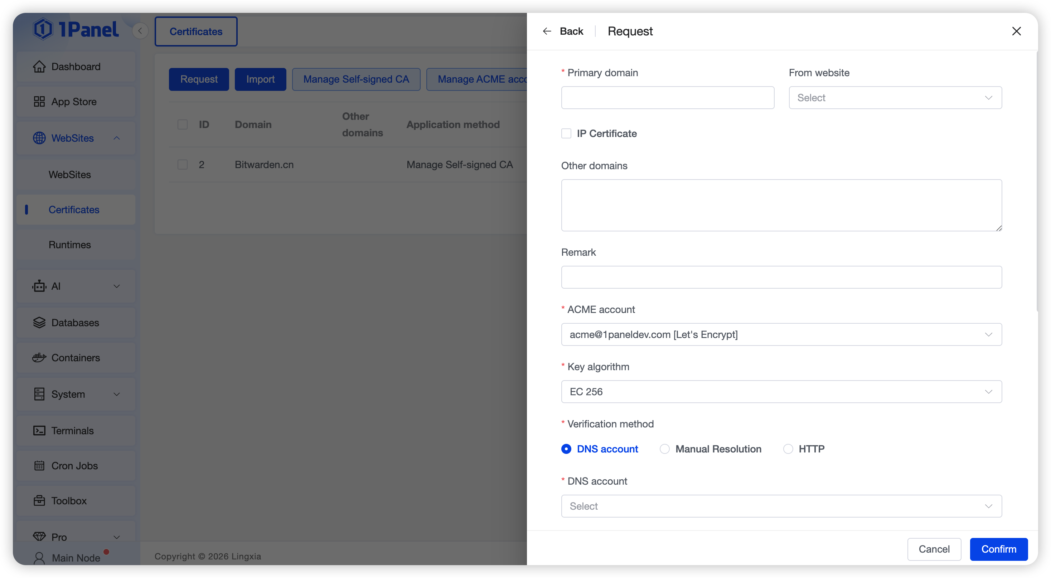This screenshot has height=578, width=1051.
Task: Click the Terminals console icon
Action: point(39,430)
